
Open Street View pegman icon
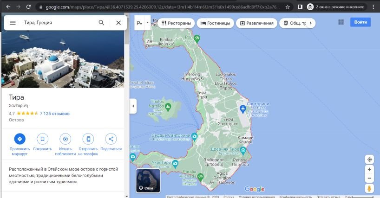point(369,189)
